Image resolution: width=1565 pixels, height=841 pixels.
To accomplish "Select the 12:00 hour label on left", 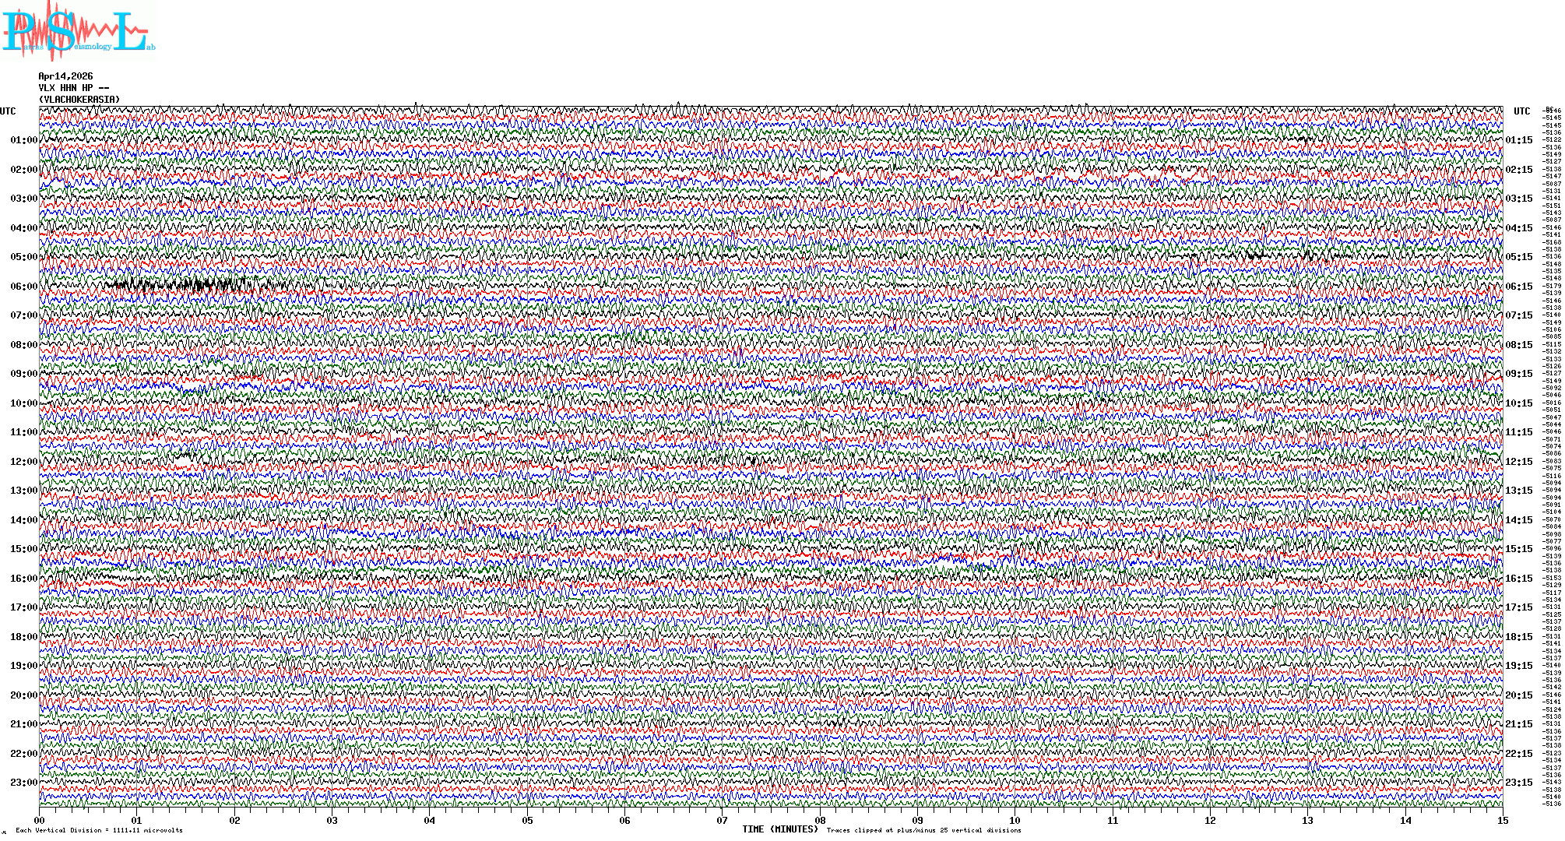I will [23, 462].
